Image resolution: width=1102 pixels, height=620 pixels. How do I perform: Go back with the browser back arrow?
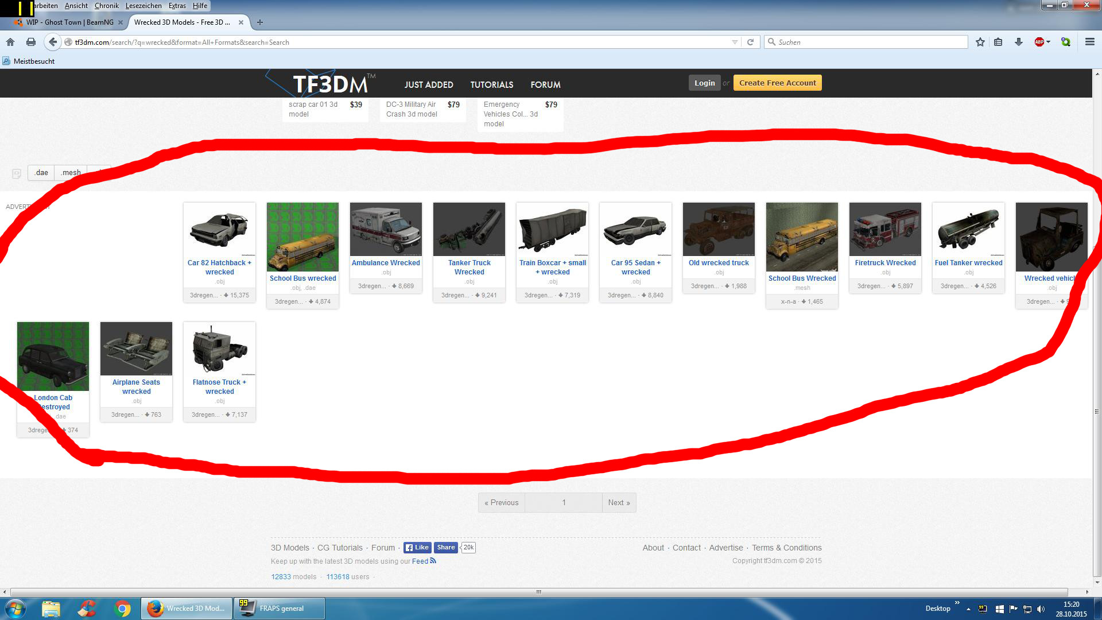[53, 42]
